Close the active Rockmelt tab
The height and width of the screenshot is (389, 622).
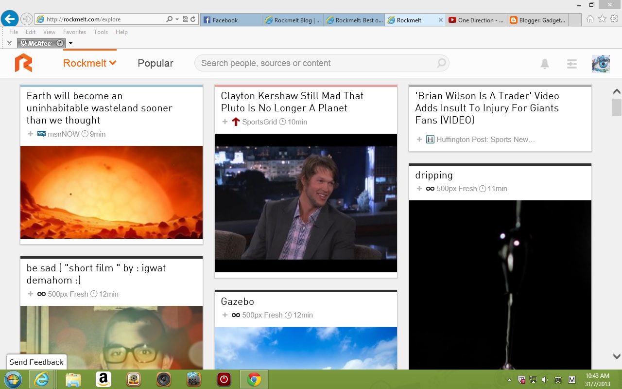(441, 20)
